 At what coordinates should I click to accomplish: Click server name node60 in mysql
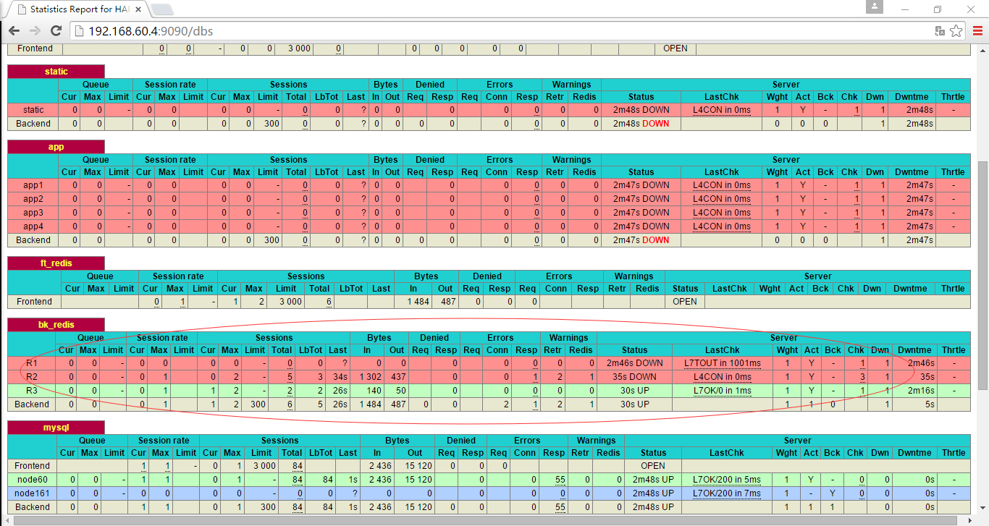click(33, 480)
